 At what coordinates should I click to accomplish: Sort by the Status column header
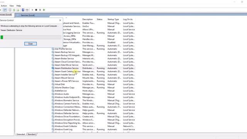tap(100, 19)
